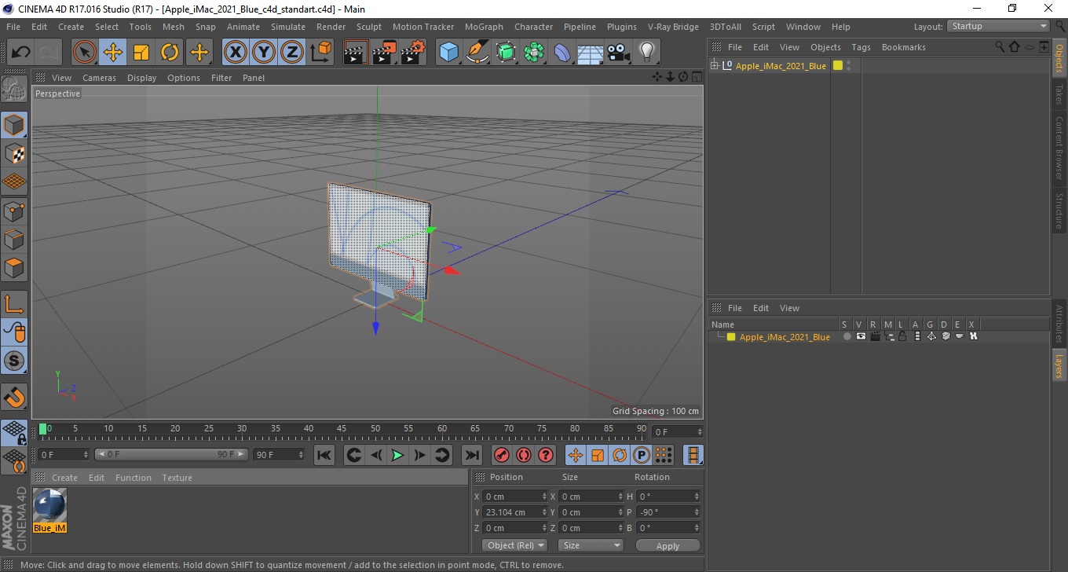Toggle Y axis lock
The image size is (1068, 572).
[264, 53]
